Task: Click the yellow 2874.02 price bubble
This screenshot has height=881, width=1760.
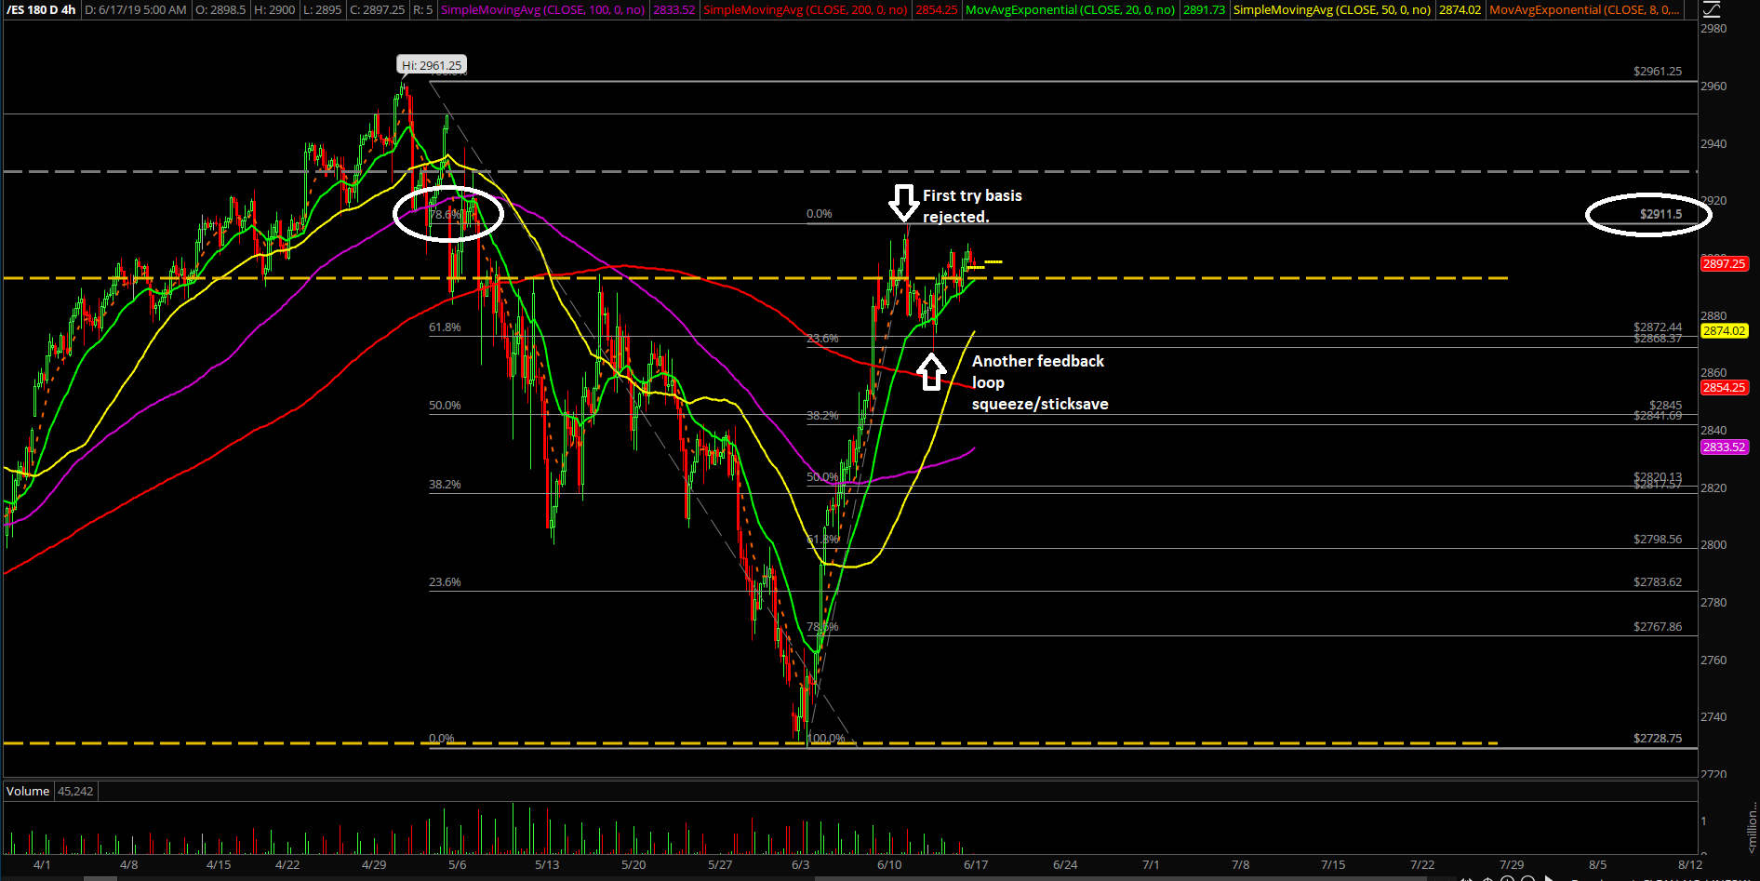Action: click(x=1724, y=331)
